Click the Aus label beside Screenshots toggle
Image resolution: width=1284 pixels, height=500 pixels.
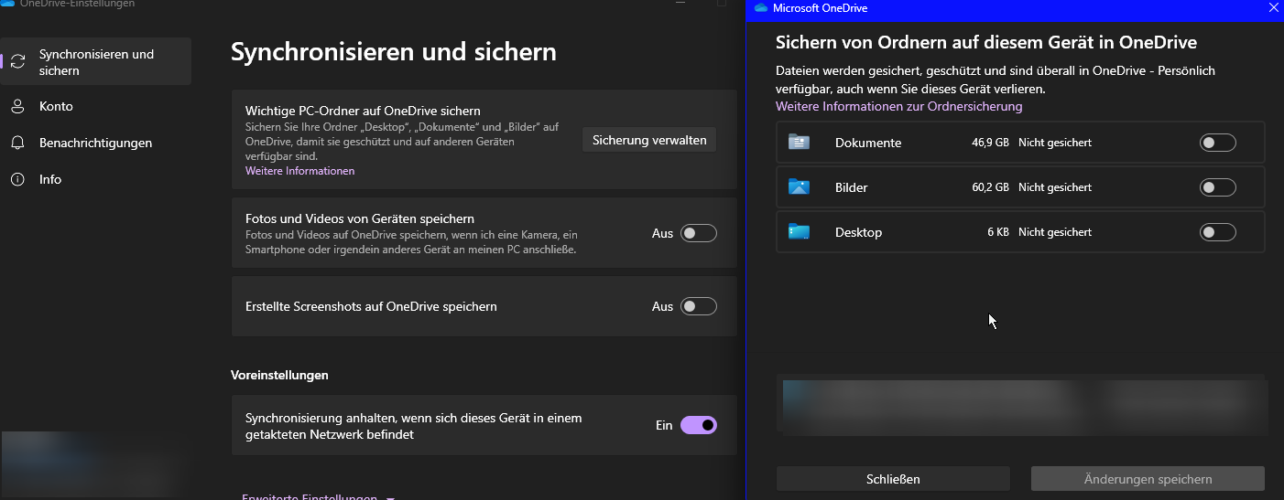[x=662, y=306]
